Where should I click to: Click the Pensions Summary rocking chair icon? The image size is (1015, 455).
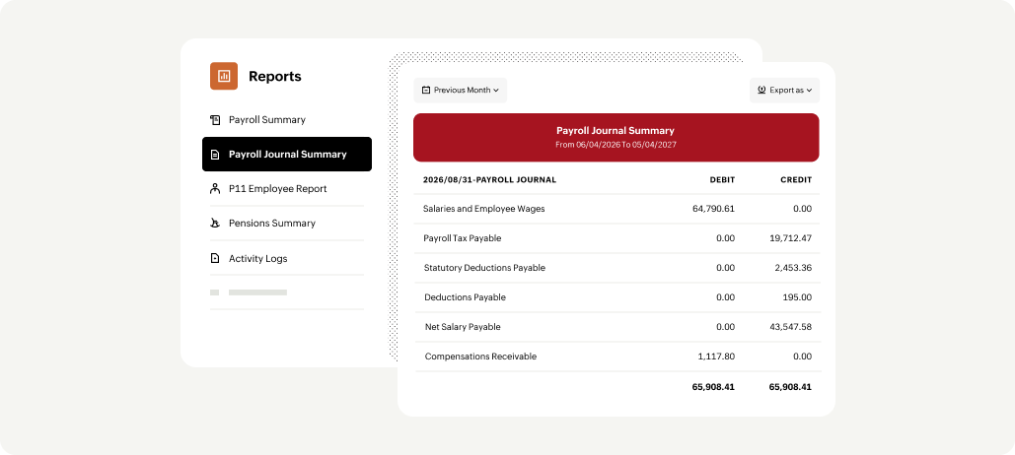point(215,224)
